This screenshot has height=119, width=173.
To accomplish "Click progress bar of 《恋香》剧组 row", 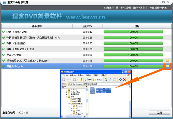I will point(133,32).
